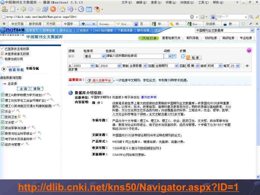The width and height of the screenshot is (260, 195).
Task: Click the plus icon to add a search row
Action: (70, 56)
